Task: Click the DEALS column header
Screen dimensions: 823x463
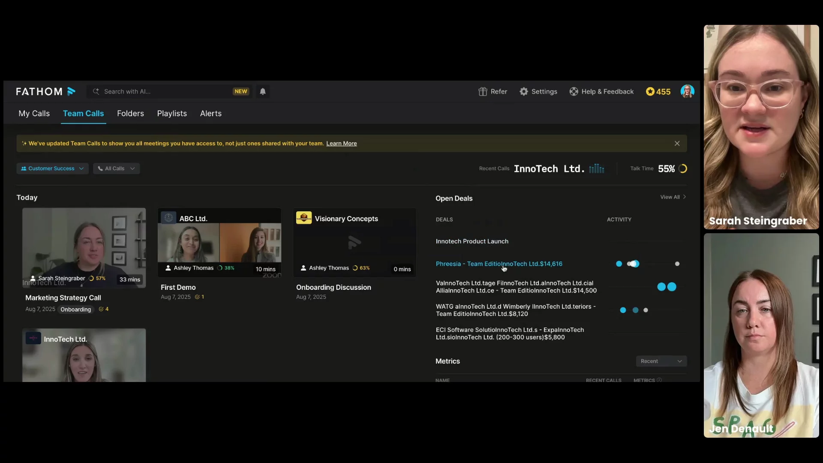Action: (444, 219)
